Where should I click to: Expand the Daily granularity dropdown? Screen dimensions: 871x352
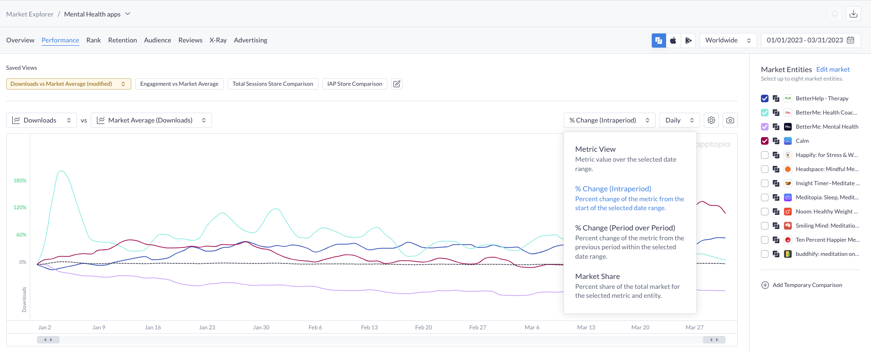tap(679, 120)
